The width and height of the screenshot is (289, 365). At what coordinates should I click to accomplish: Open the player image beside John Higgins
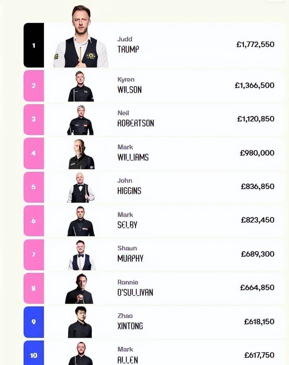coord(81,188)
